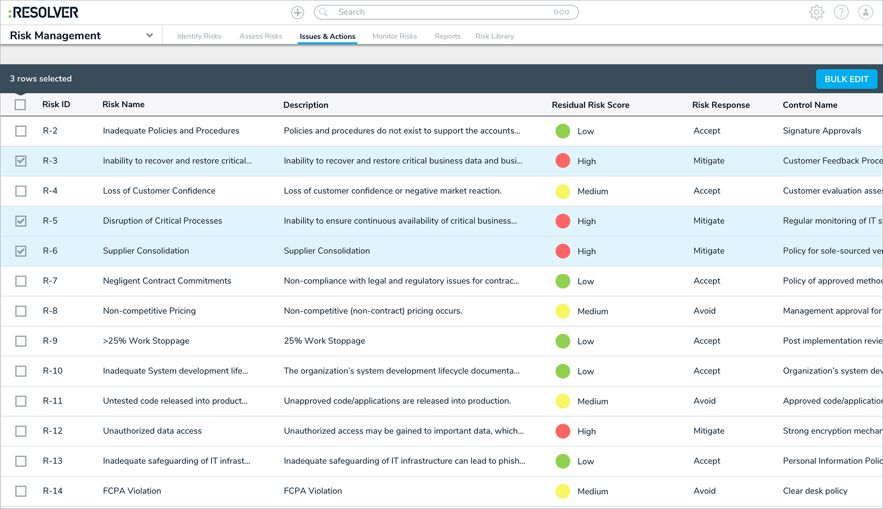Tick the checkbox for risk R-8
Viewport: 883px width, 509px height.
[21, 311]
